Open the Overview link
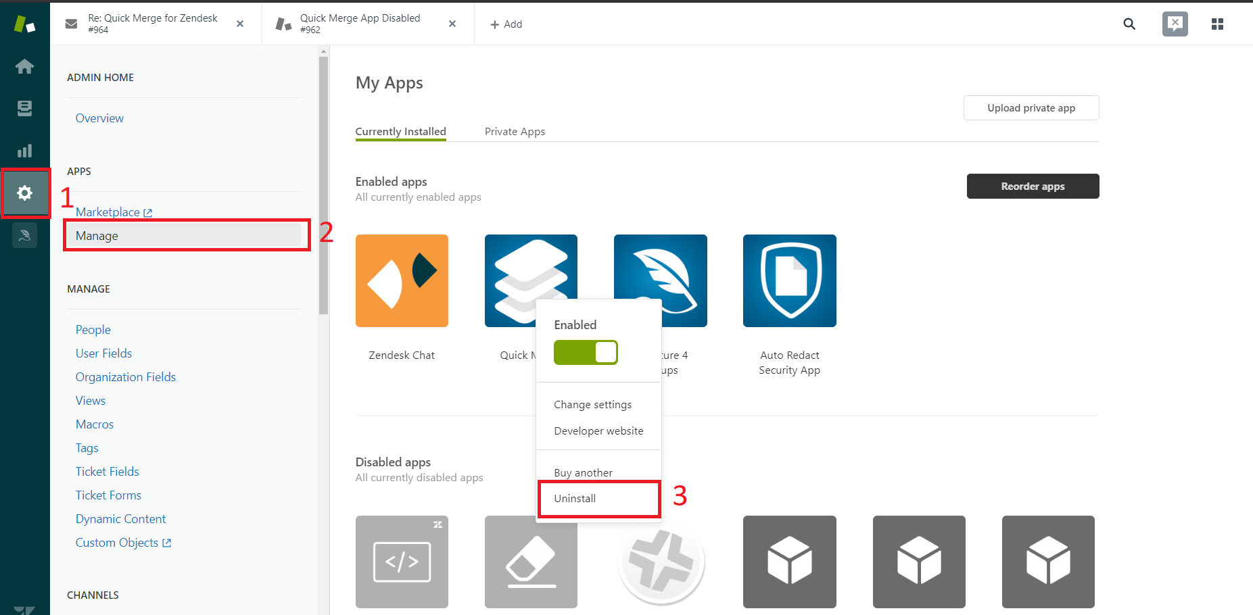This screenshot has width=1253, height=615. click(99, 118)
